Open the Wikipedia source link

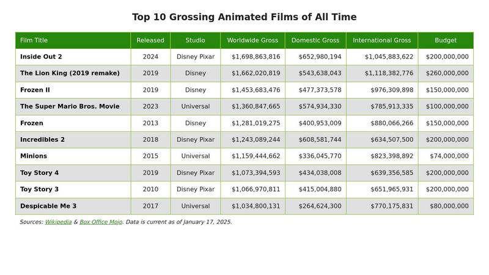pos(58,222)
